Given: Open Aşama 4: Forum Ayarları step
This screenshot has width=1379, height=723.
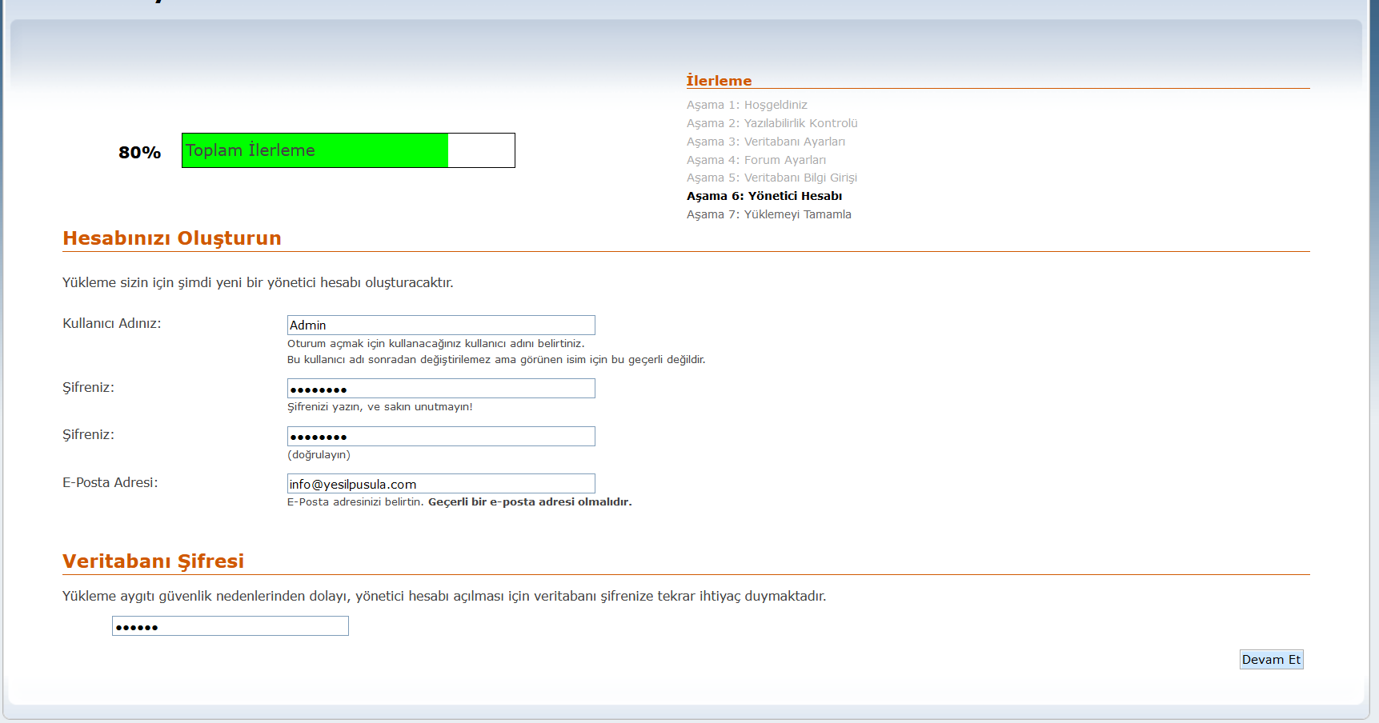Looking at the screenshot, I should coord(756,160).
